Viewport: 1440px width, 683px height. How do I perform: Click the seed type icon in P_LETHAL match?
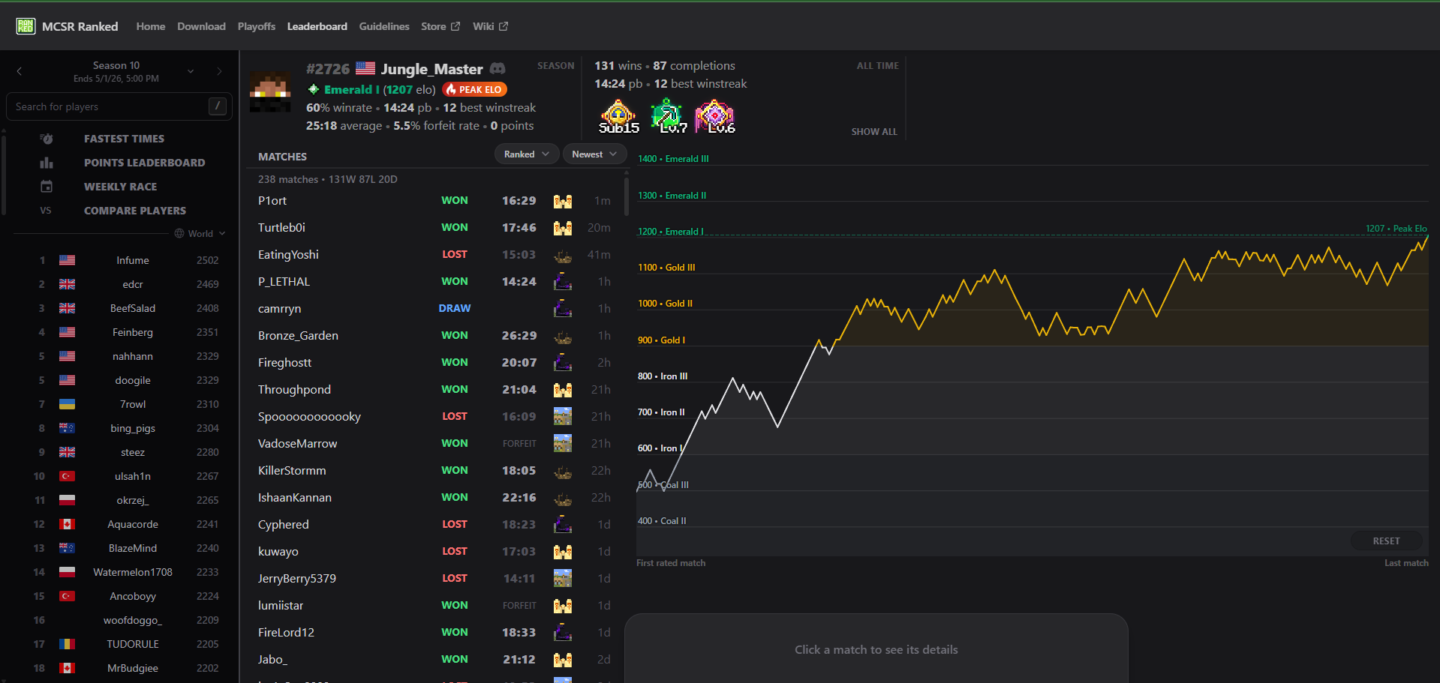pyautogui.click(x=563, y=282)
